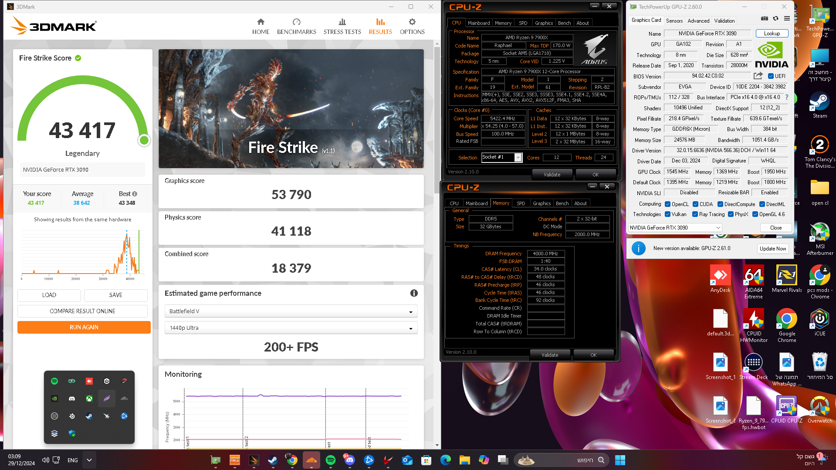Click the Lookup button in GPU-Z
836x470 pixels.
click(x=772, y=33)
